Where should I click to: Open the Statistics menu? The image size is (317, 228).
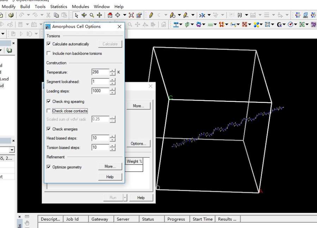click(x=58, y=7)
